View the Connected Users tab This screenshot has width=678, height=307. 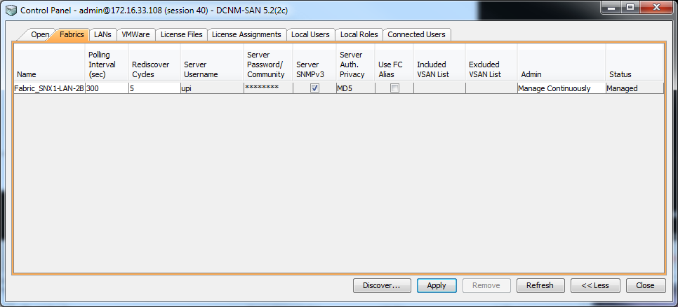point(416,34)
